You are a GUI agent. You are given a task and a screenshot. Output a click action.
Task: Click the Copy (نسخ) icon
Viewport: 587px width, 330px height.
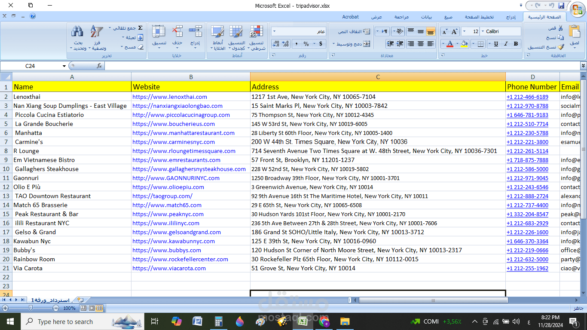pyautogui.click(x=560, y=37)
